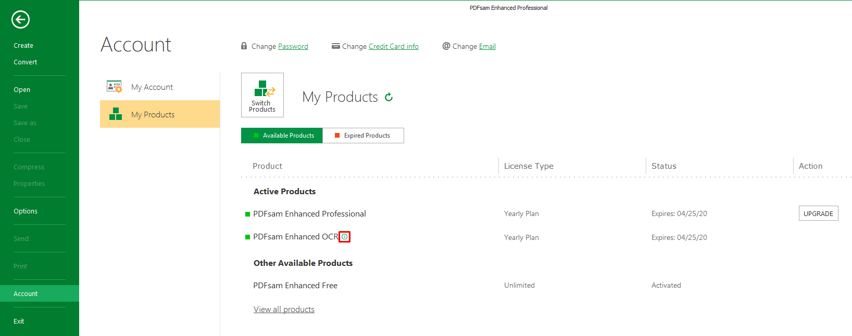Click the Unlimited license type cell
This screenshot has height=336, width=852.
(x=519, y=286)
